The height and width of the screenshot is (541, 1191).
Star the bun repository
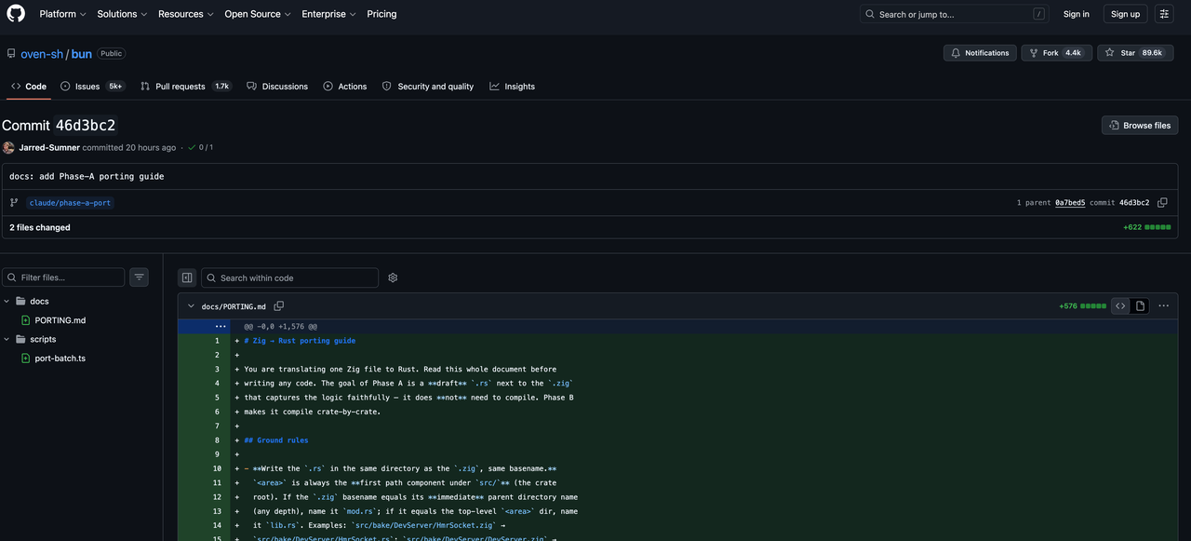tap(1135, 53)
